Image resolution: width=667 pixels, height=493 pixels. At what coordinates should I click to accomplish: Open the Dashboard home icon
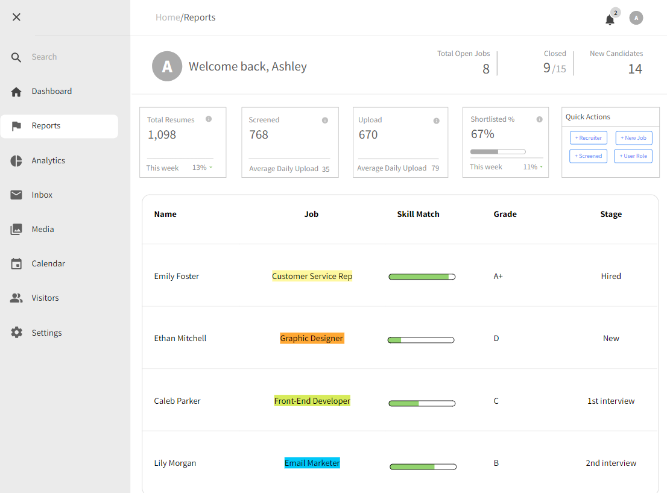pyautogui.click(x=16, y=91)
